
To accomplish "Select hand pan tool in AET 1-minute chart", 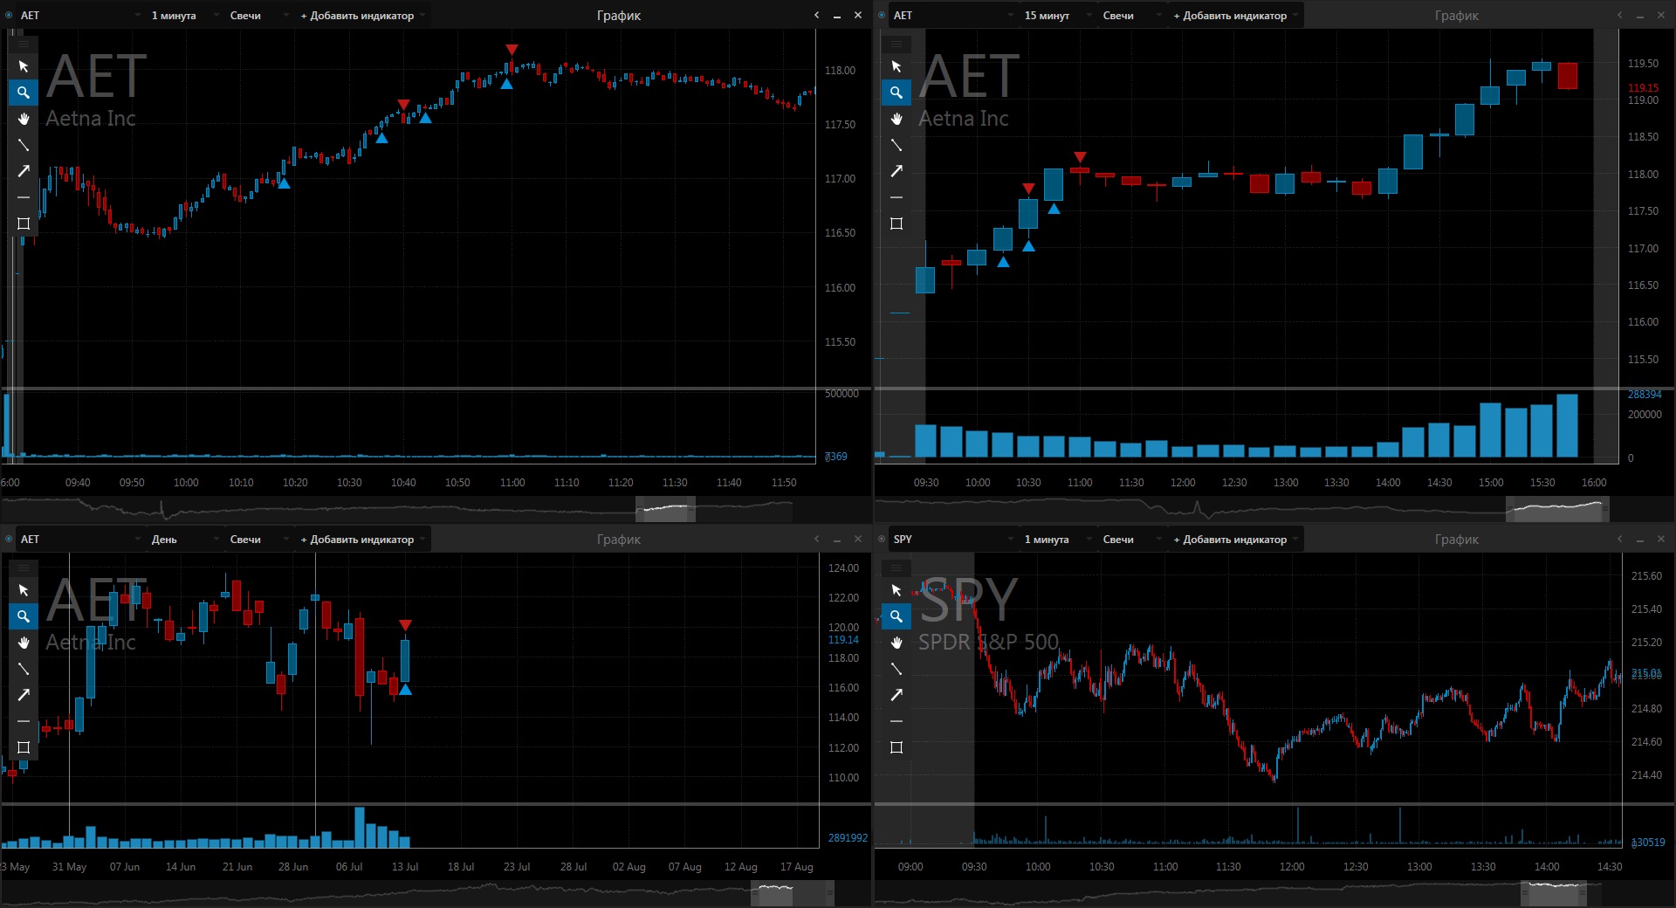I will [24, 119].
